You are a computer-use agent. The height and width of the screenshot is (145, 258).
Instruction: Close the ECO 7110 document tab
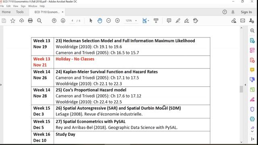click(x=62, y=12)
